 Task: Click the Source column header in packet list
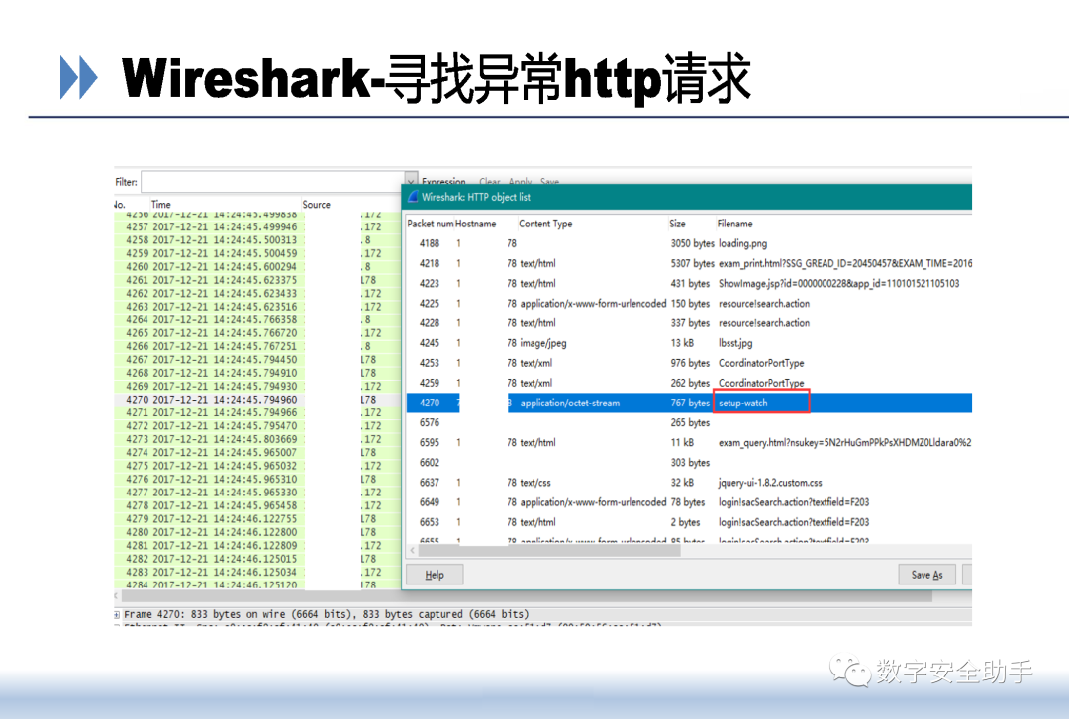pos(317,204)
